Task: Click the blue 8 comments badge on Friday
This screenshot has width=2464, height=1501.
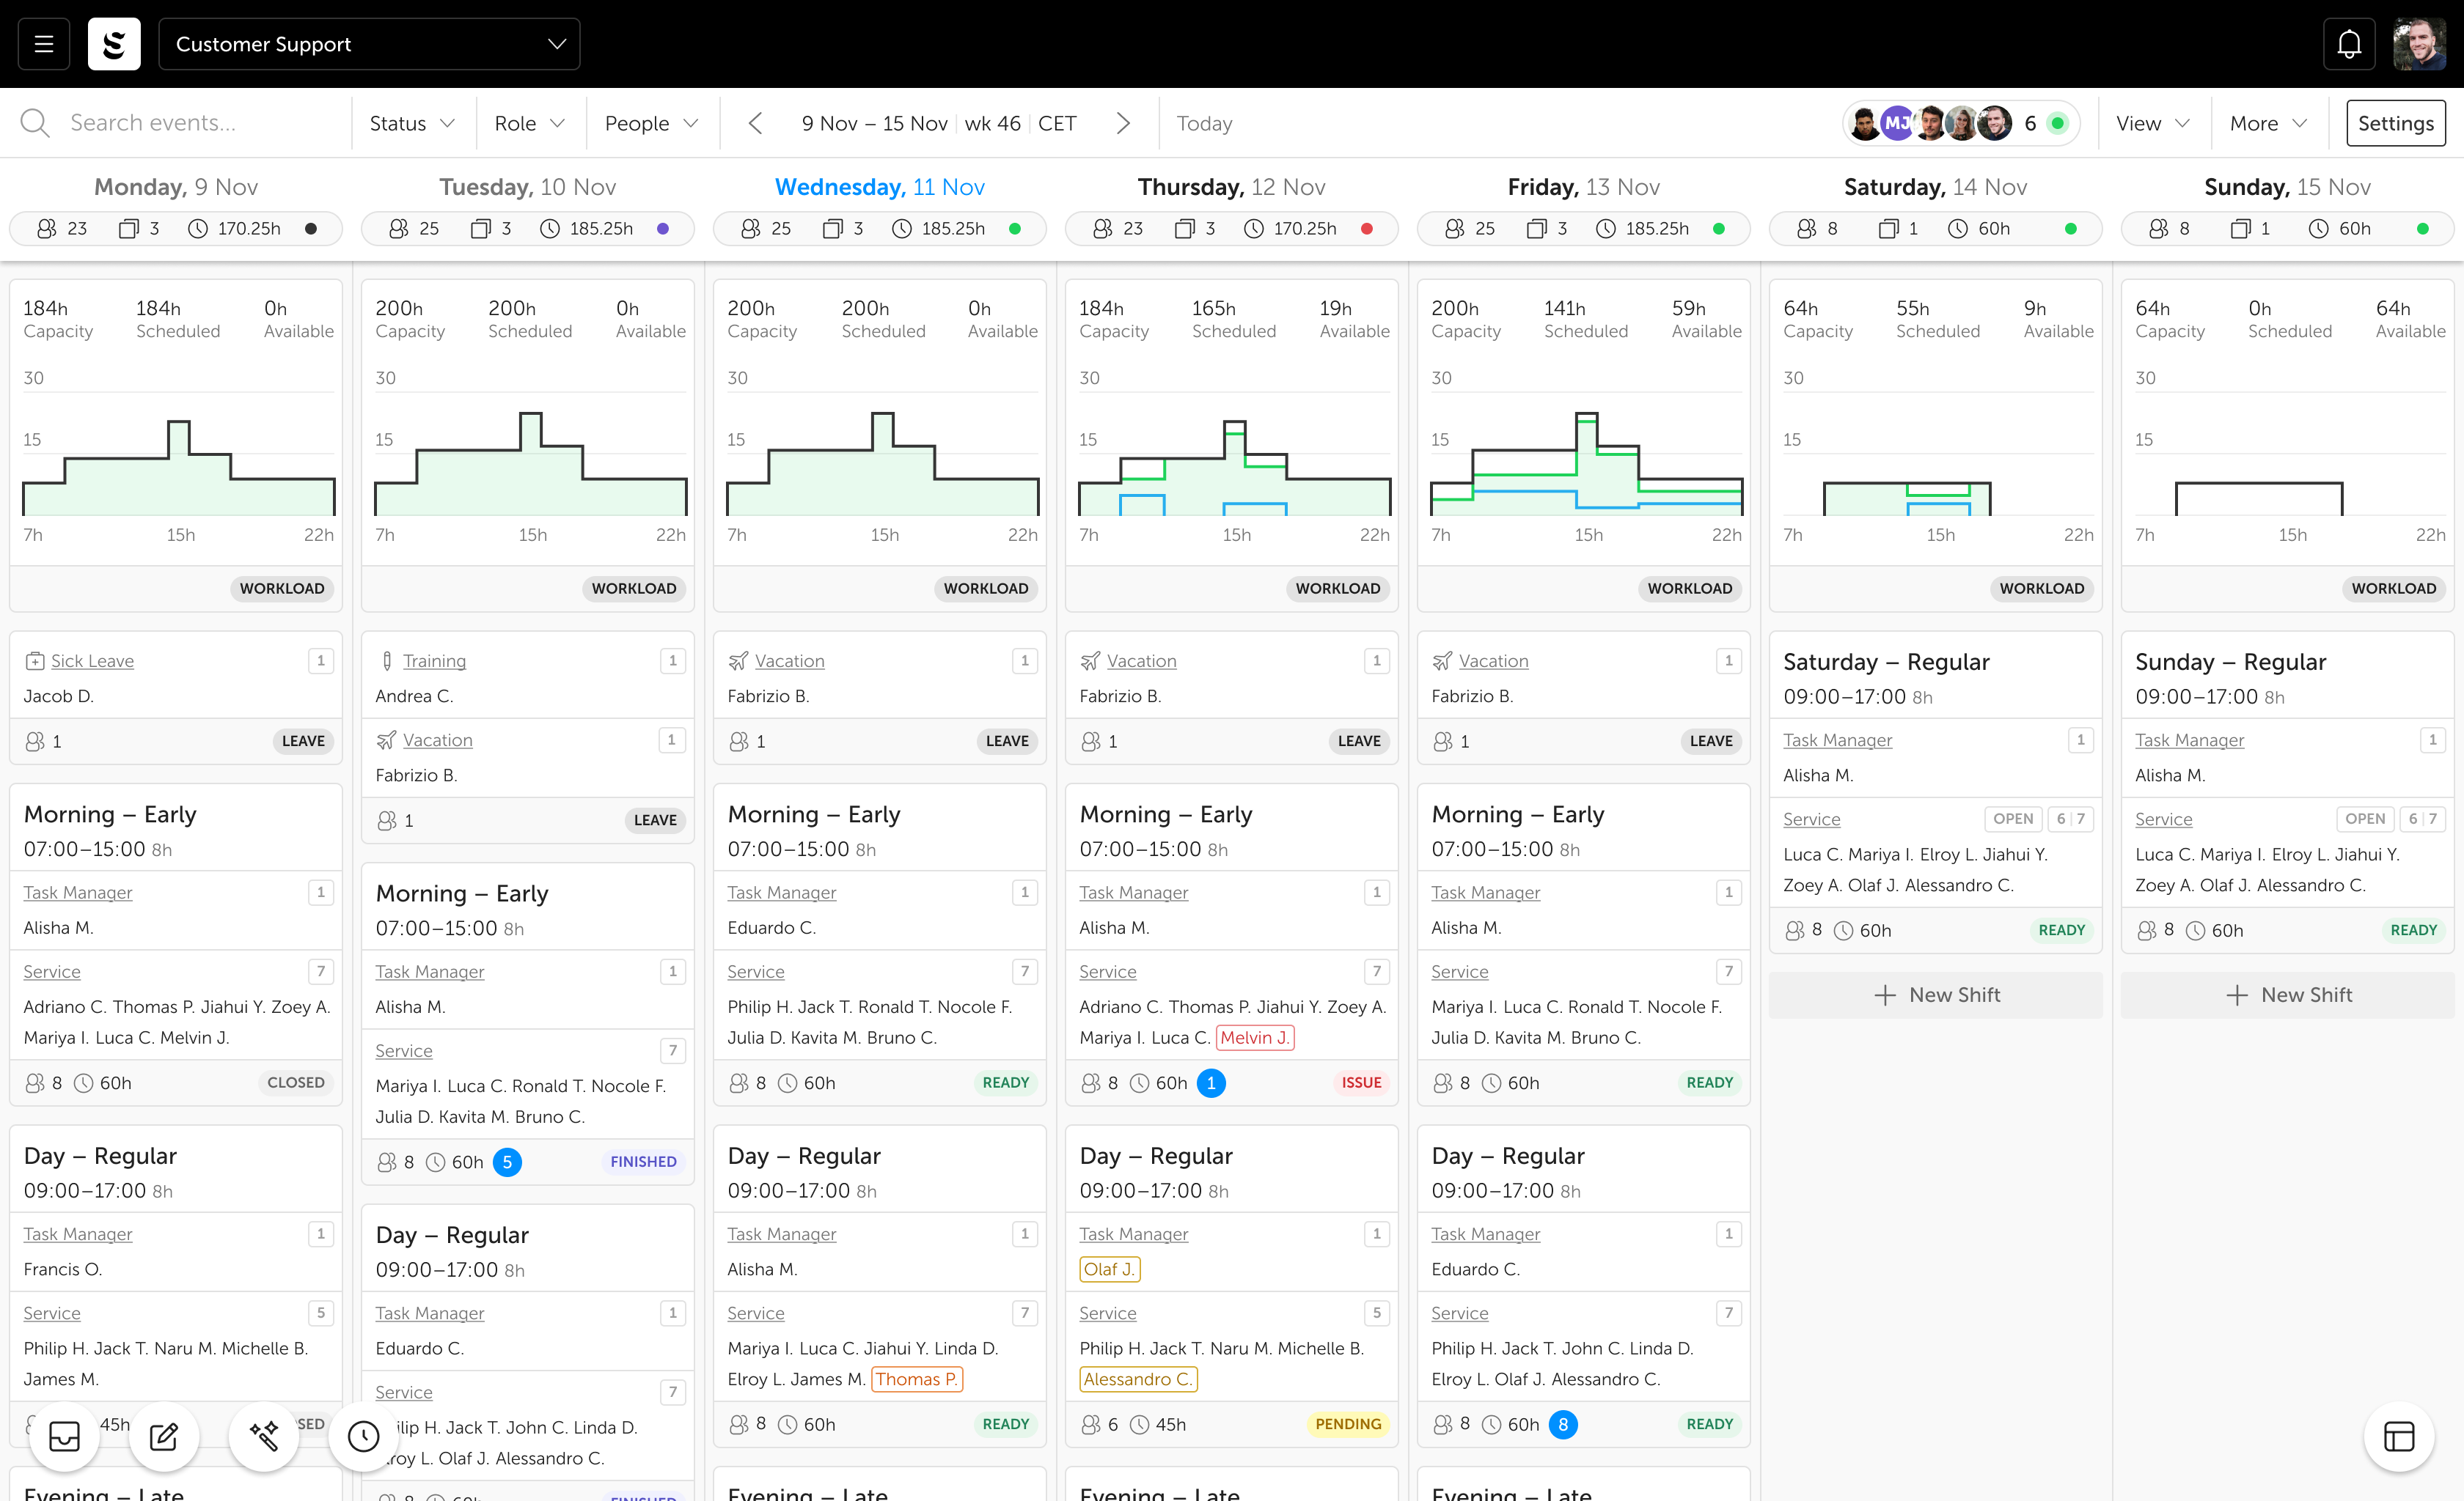Action: coord(1563,1425)
